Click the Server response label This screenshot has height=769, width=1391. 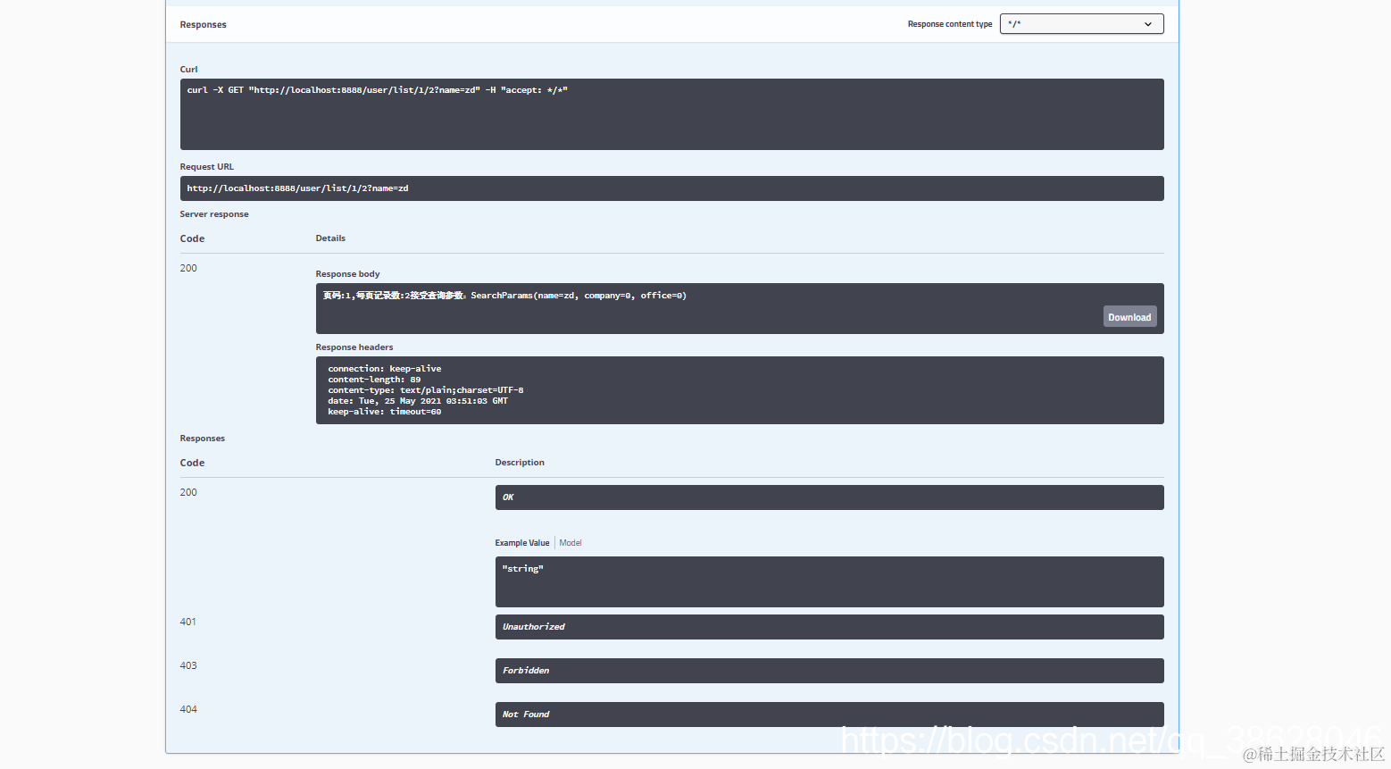point(214,214)
